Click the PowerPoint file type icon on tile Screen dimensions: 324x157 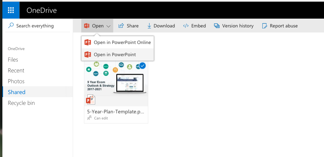90,100
